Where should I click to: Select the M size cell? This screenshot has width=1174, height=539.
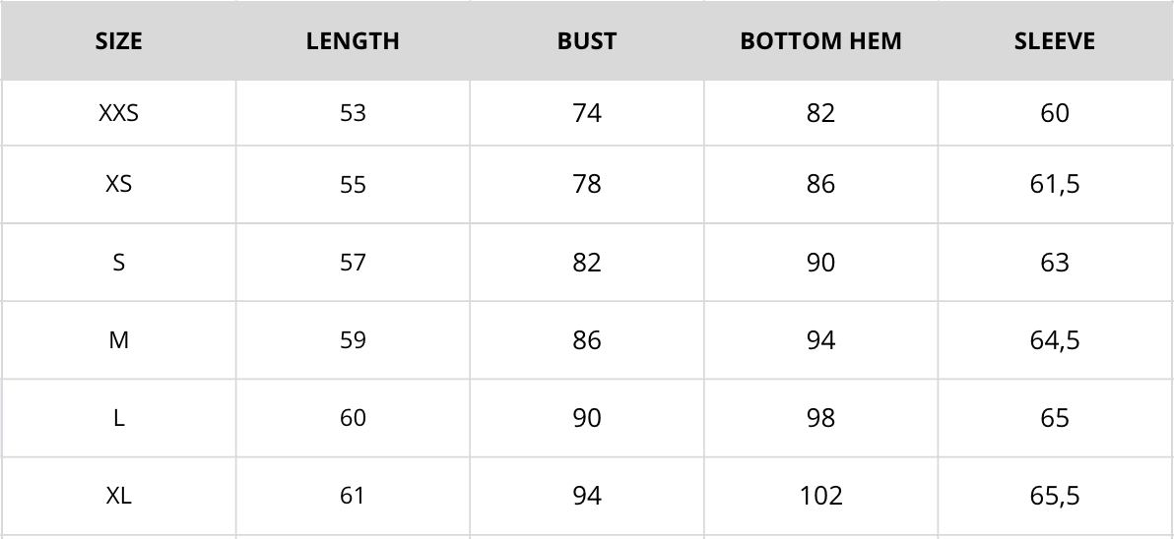pos(118,340)
